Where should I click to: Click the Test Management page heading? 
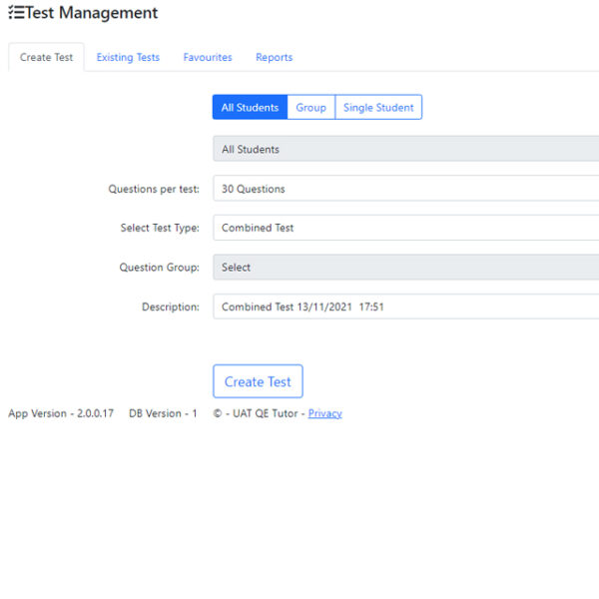tap(92, 14)
